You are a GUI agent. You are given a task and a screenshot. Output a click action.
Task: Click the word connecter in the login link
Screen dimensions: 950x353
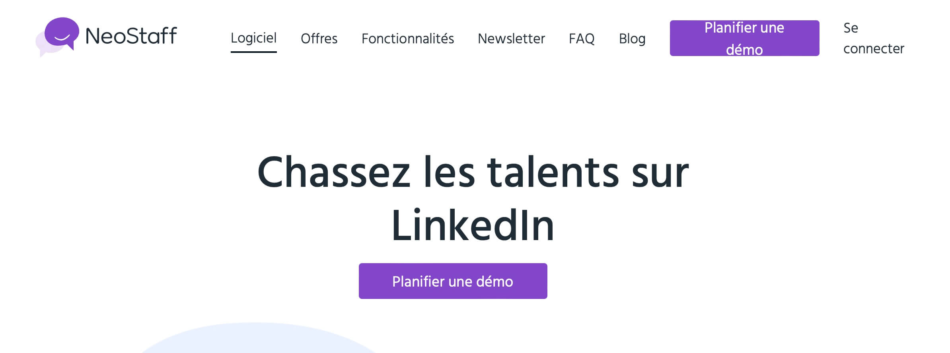pyautogui.click(x=874, y=48)
